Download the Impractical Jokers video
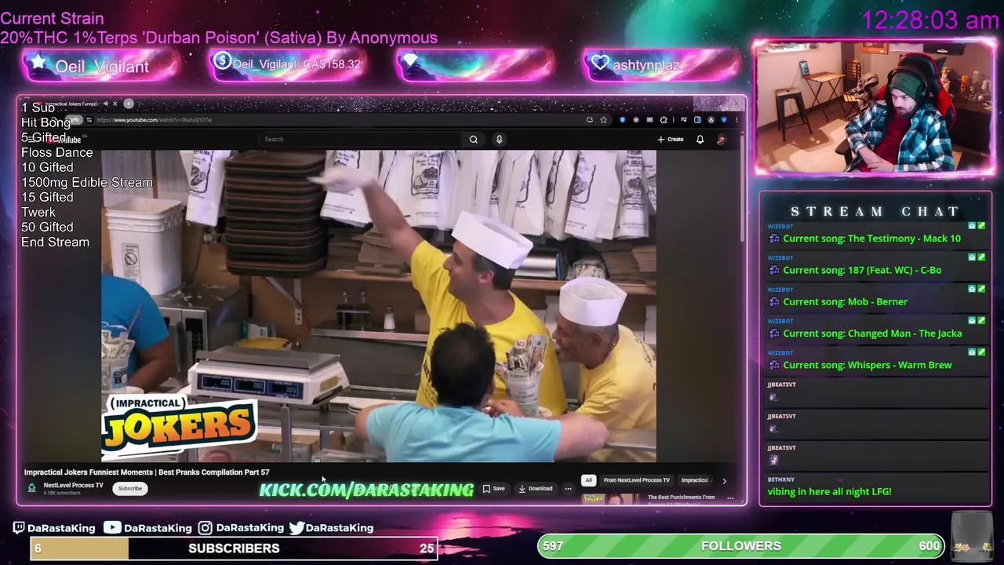Image resolution: width=1004 pixels, height=565 pixels. tap(536, 488)
